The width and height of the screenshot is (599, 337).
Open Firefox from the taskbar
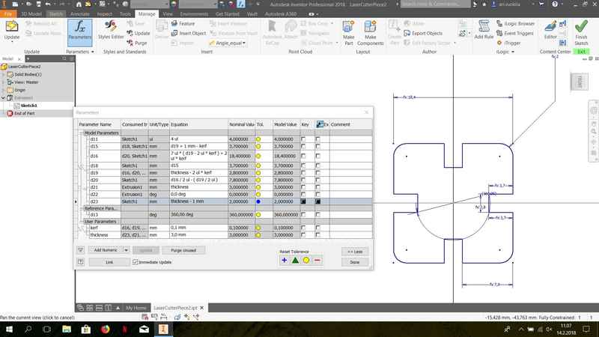click(106, 329)
